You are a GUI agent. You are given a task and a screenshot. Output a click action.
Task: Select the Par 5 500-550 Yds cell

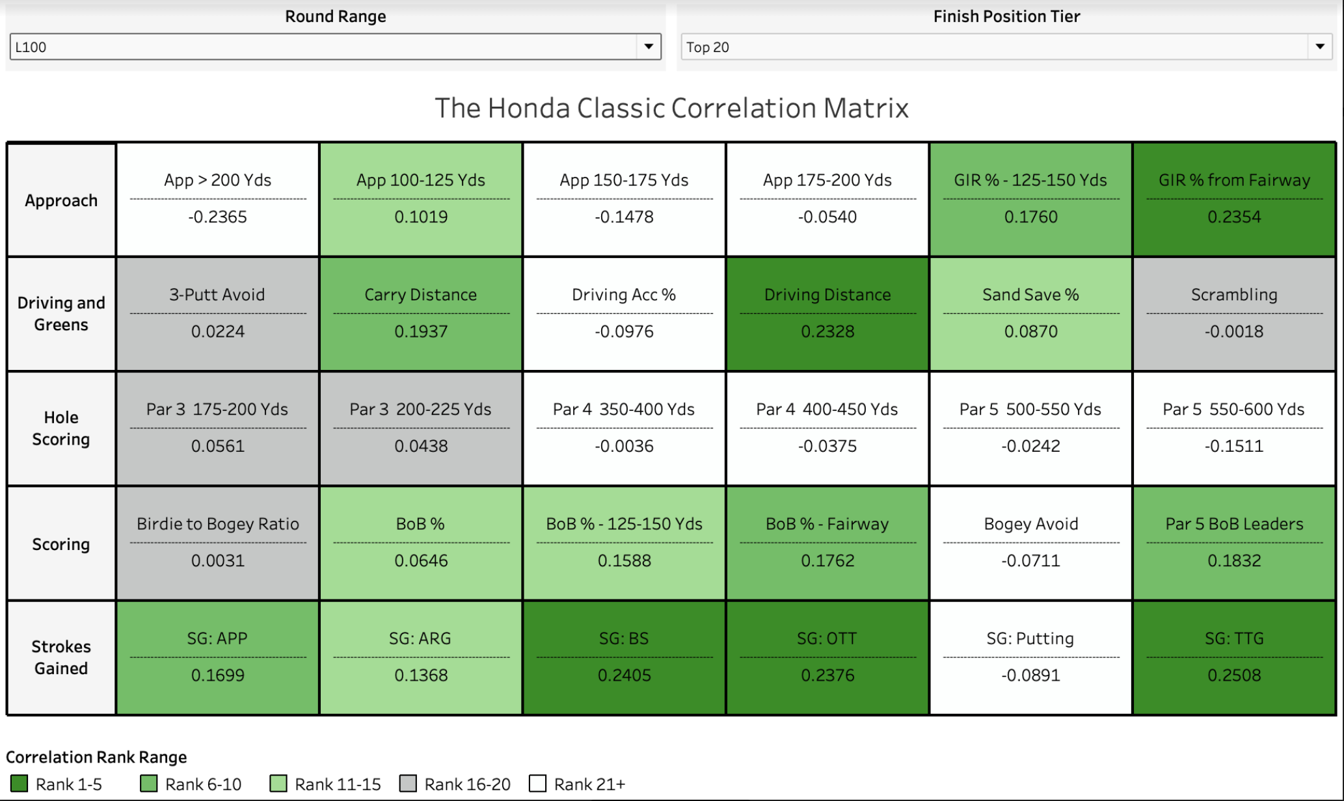pos(1031,428)
